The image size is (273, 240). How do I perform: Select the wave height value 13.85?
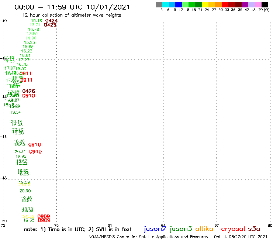click(32, 34)
